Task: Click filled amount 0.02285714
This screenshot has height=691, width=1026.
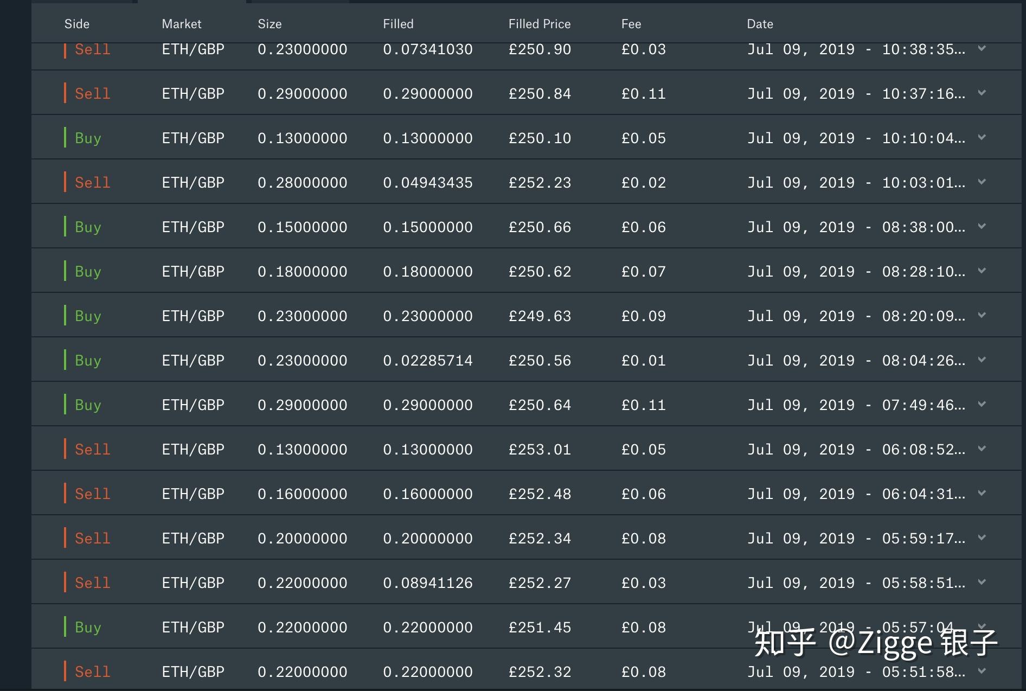Action: click(428, 361)
